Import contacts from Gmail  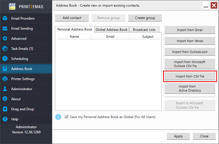tap(190, 30)
